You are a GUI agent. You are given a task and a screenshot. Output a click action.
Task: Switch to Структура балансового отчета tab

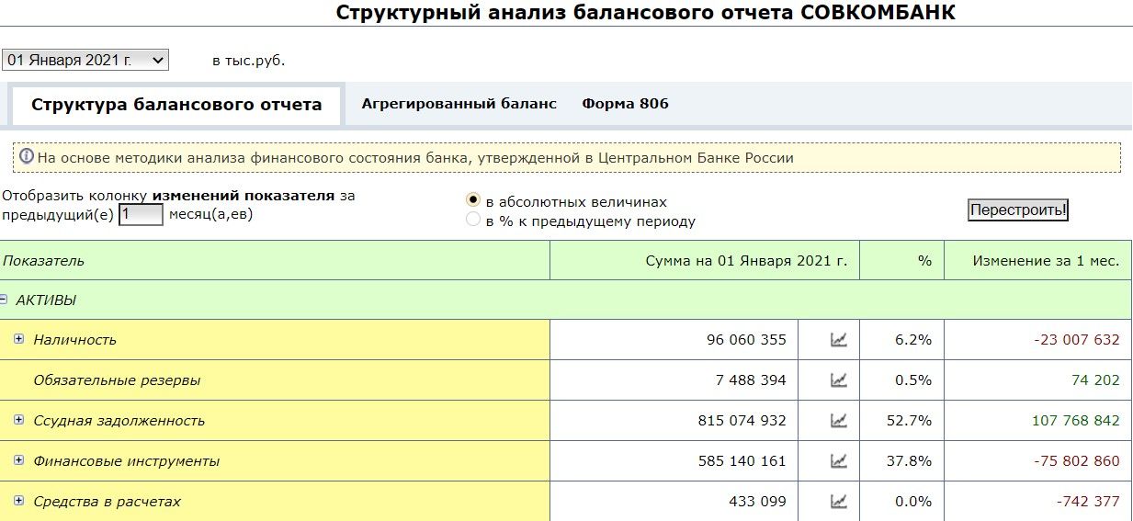[176, 105]
